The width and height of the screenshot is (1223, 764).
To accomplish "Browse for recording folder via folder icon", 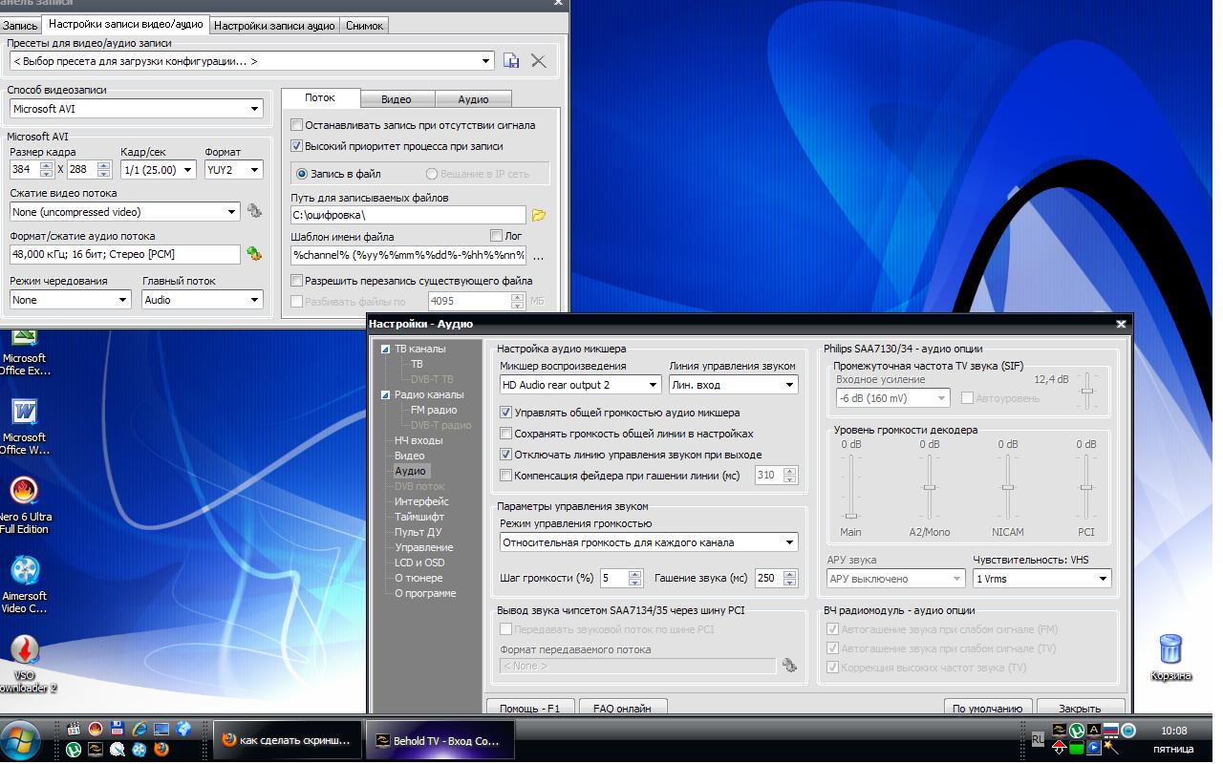I will click(x=539, y=215).
